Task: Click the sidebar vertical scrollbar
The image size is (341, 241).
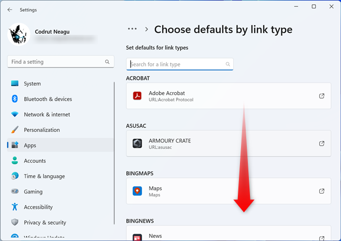Action: 114,153
